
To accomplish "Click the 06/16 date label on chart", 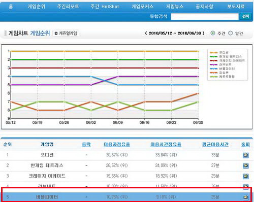I will [x=144, y=122].
